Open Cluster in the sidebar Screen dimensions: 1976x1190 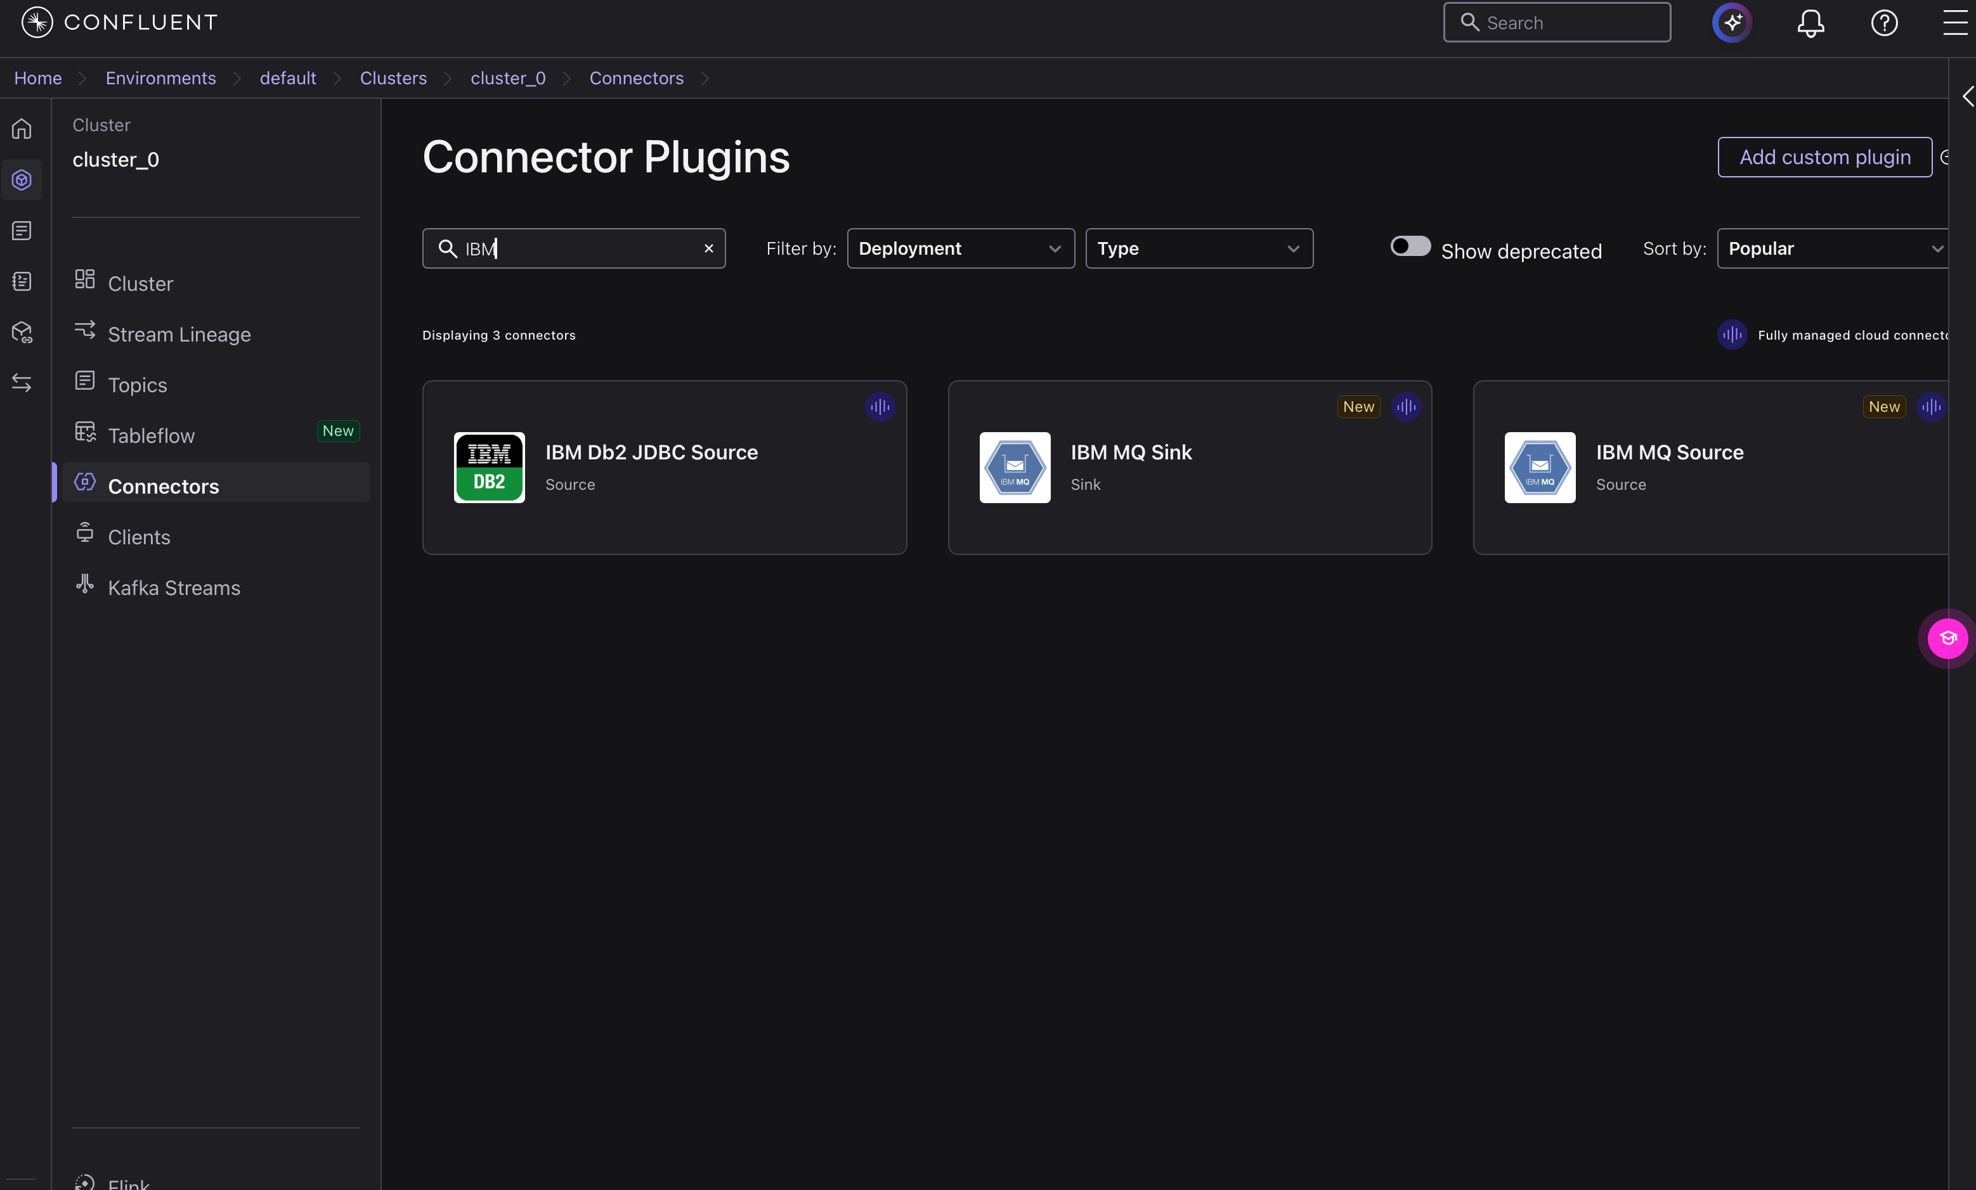216,283
